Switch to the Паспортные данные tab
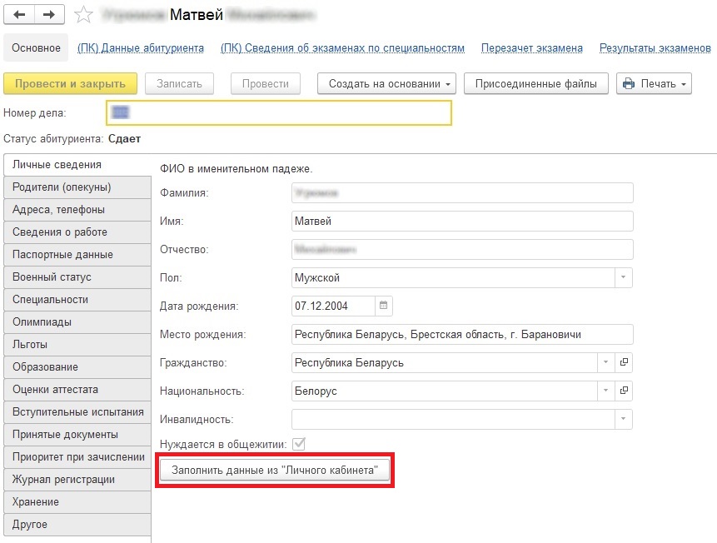This screenshot has width=717, height=543. (x=63, y=254)
